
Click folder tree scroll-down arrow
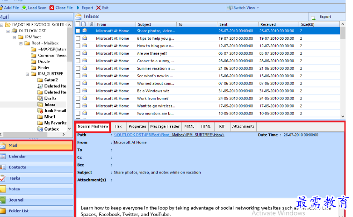(x=69, y=129)
